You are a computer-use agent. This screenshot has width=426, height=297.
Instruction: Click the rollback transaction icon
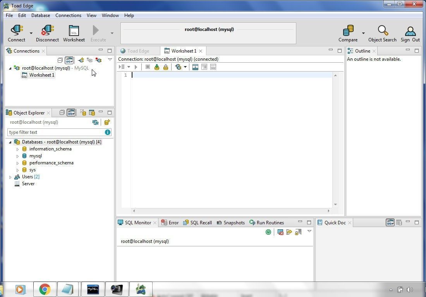tap(166, 67)
